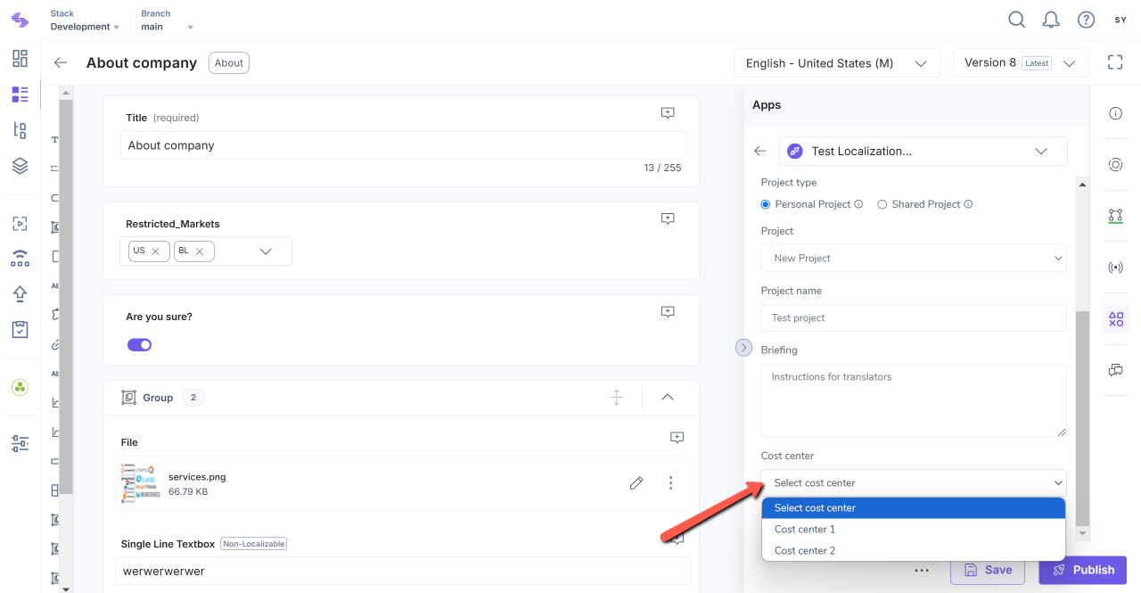Go back using arrow in Apps panel
Image resolution: width=1141 pixels, height=593 pixels.
click(760, 151)
